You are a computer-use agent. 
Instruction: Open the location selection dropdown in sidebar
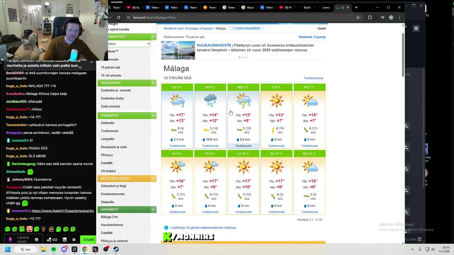(129, 44)
